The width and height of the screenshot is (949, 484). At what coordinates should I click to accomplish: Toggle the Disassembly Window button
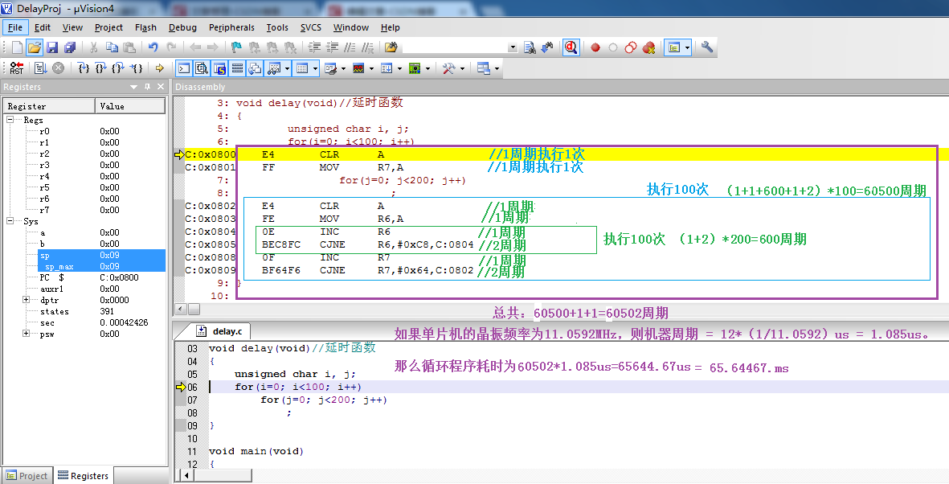[x=202, y=68]
